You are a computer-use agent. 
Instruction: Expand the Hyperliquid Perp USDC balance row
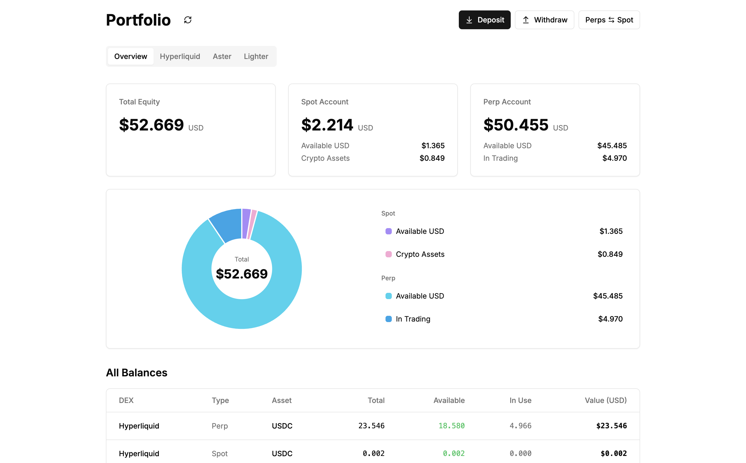[373, 426]
